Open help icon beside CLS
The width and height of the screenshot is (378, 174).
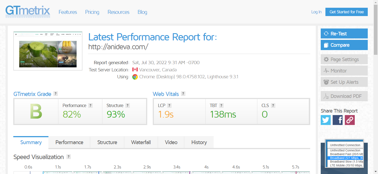[273, 105]
